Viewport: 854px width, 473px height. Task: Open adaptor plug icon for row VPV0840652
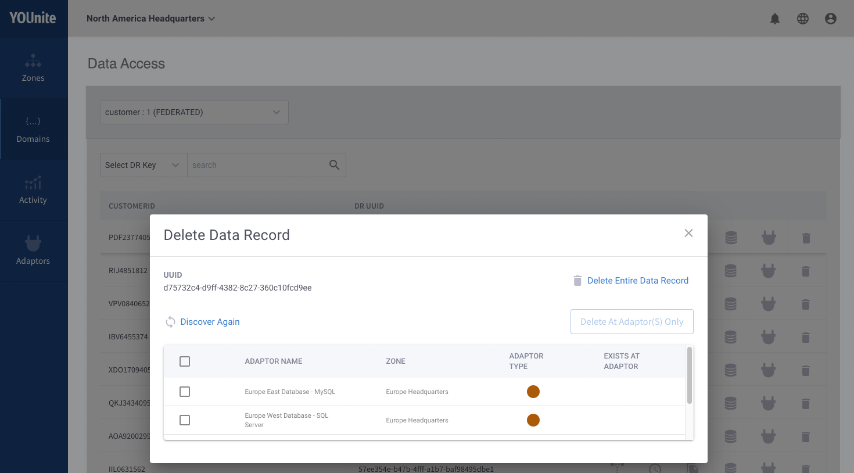(769, 304)
